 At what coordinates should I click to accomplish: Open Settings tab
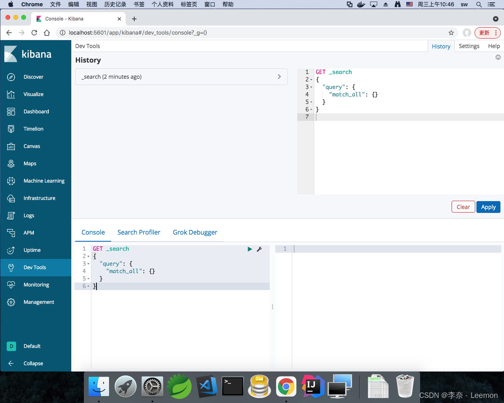click(x=469, y=46)
